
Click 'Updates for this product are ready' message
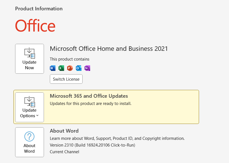point(90,104)
